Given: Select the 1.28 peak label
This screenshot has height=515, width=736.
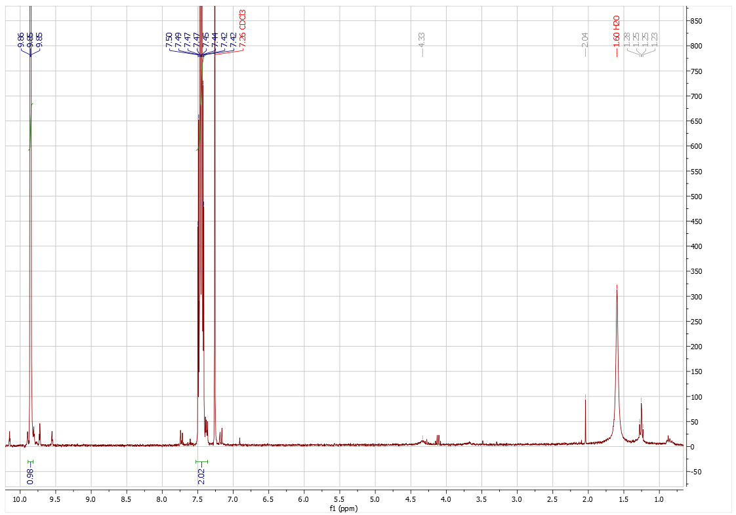Looking at the screenshot, I should point(626,40).
